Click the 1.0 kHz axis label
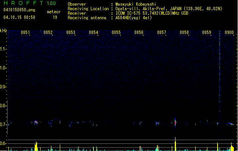The image size is (238, 151). click(x=3, y=68)
